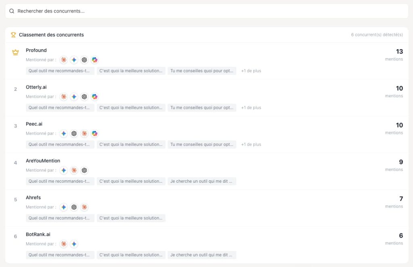Click Peec.ai's 10 mentions count
This screenshot has height=267, width=413.
click(399, 125)
